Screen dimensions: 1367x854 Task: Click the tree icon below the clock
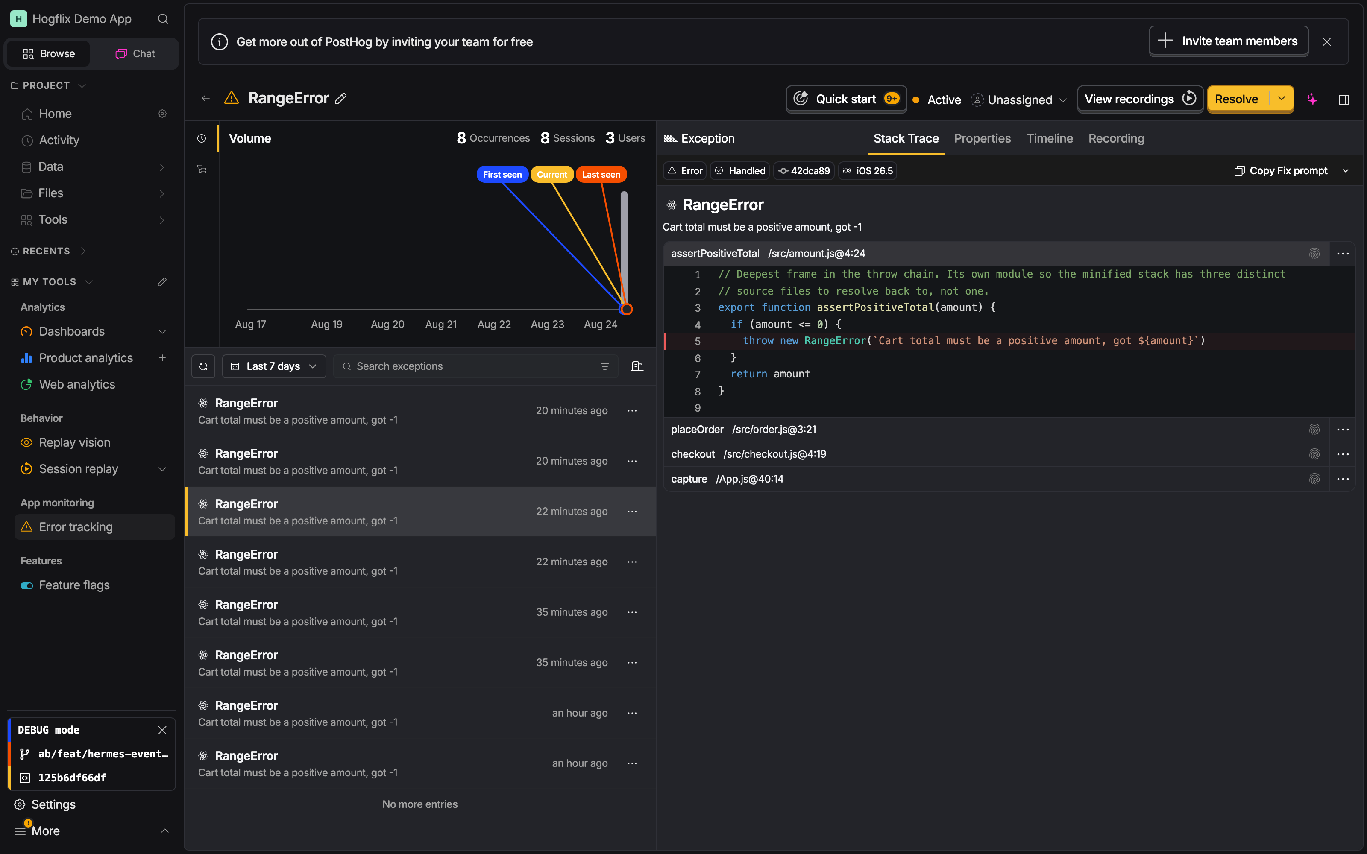click(202, 169)
